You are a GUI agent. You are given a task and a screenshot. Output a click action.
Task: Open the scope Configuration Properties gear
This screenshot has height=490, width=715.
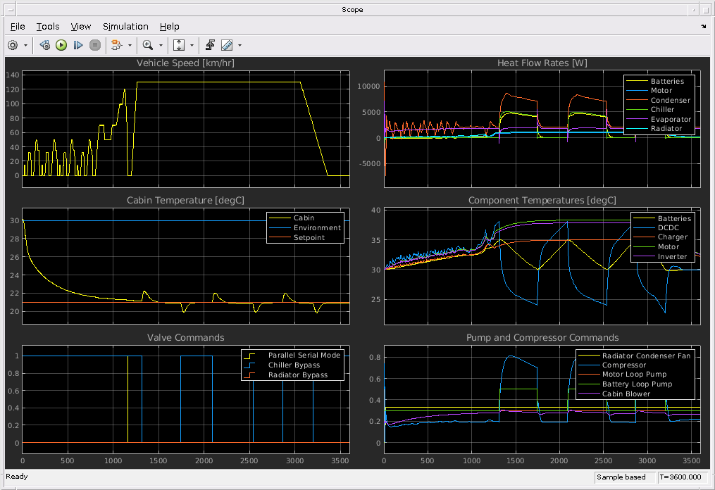point(13,45)
